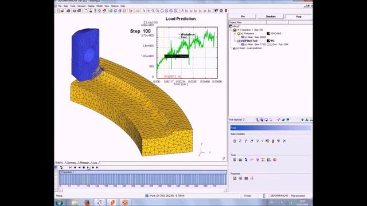The height and width of the screenshot is (206, 367).
Task: Open the Viewport menu
Action: (x=81, y=6)
